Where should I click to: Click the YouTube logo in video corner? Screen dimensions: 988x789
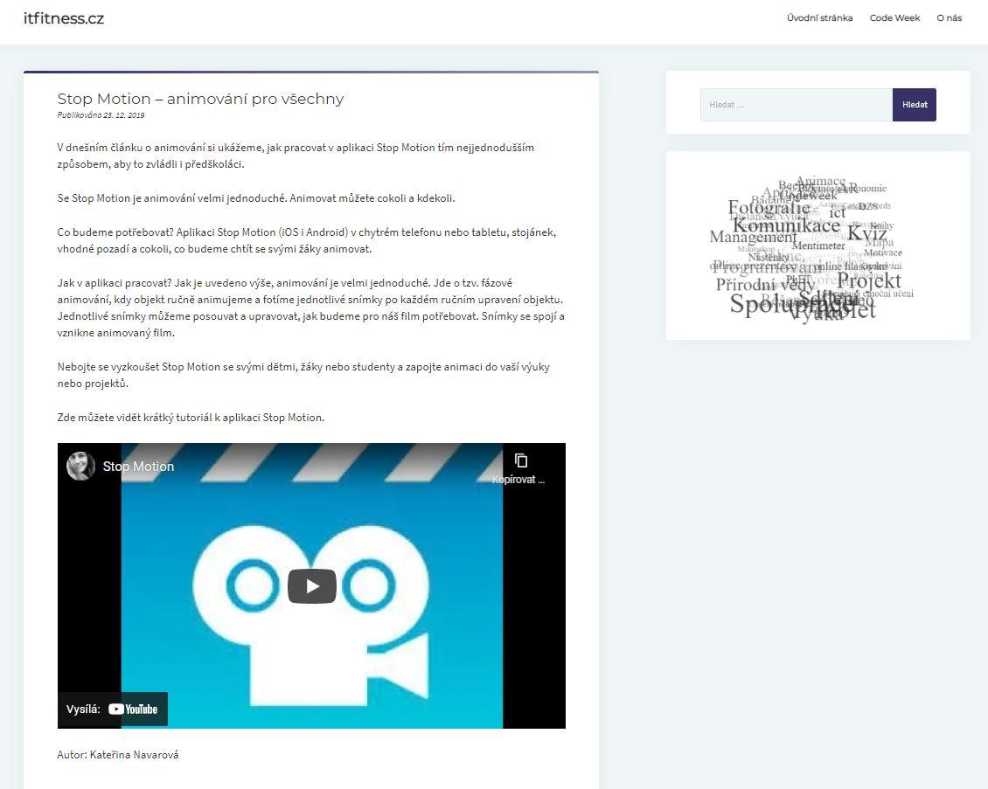133,709
